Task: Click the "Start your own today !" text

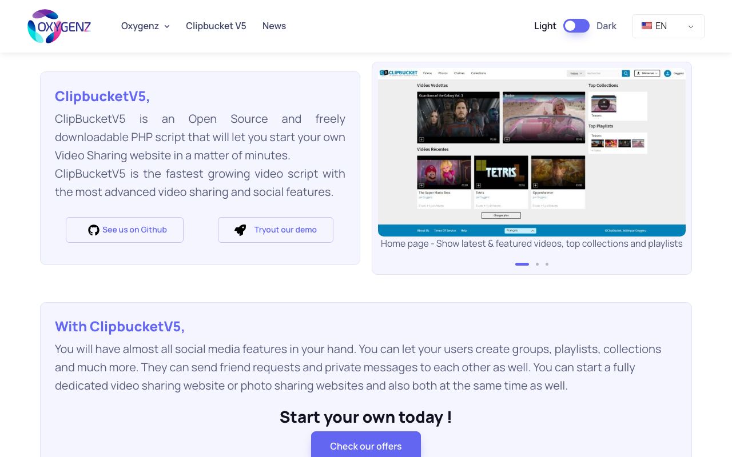Action: (x=366, y=417)
